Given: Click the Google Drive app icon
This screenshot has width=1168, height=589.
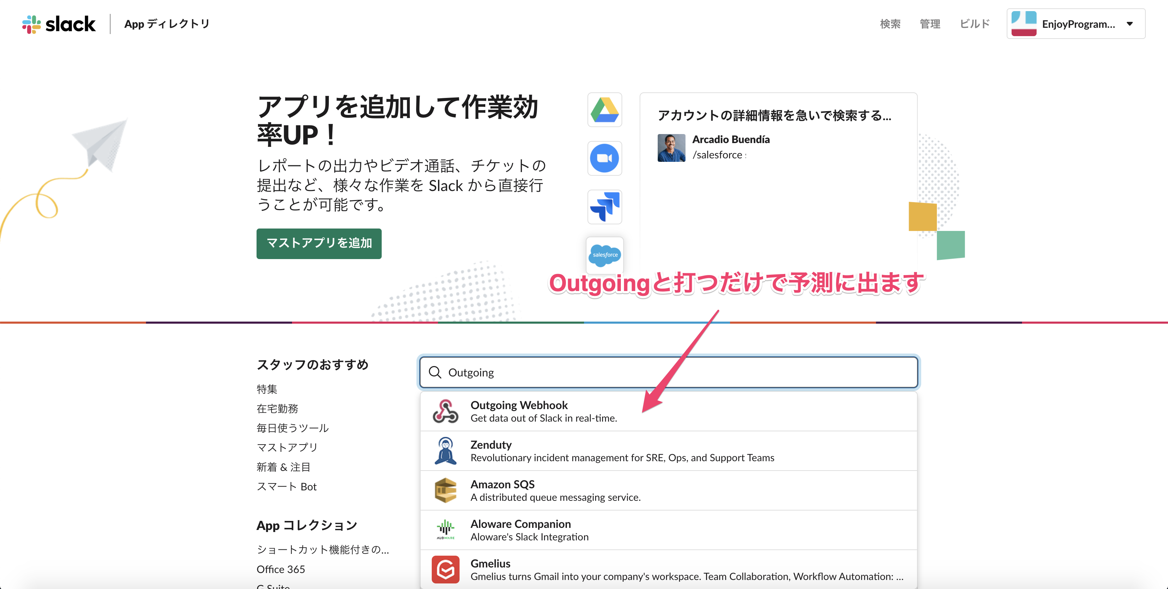Looking at the screenshot, I should [605, 110].
